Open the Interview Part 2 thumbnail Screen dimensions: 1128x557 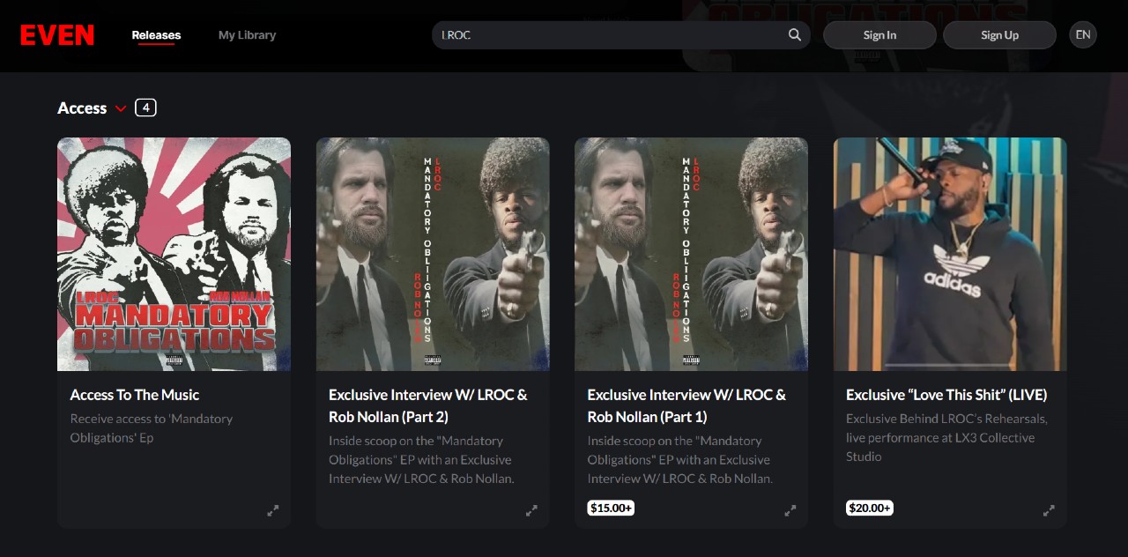point(433,254)
